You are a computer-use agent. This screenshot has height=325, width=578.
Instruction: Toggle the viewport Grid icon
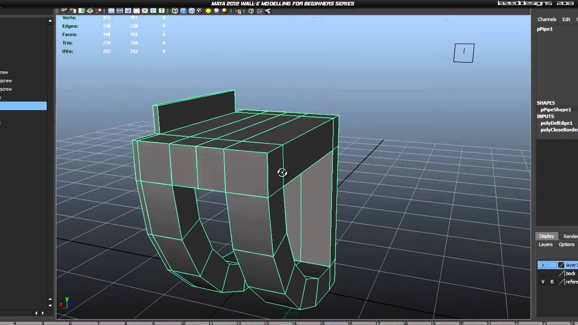point(111,11)
